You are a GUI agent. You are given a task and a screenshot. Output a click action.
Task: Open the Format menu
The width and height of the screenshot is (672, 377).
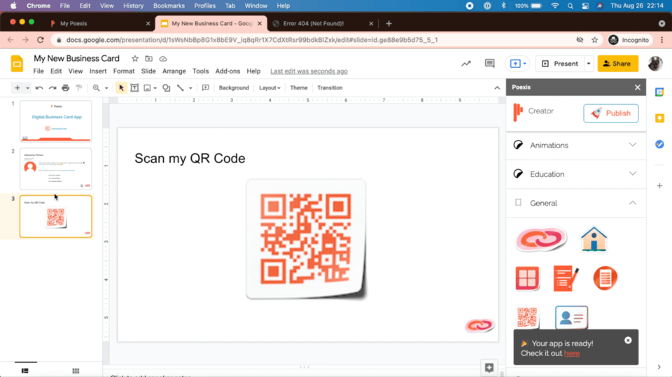coord(124,71)
